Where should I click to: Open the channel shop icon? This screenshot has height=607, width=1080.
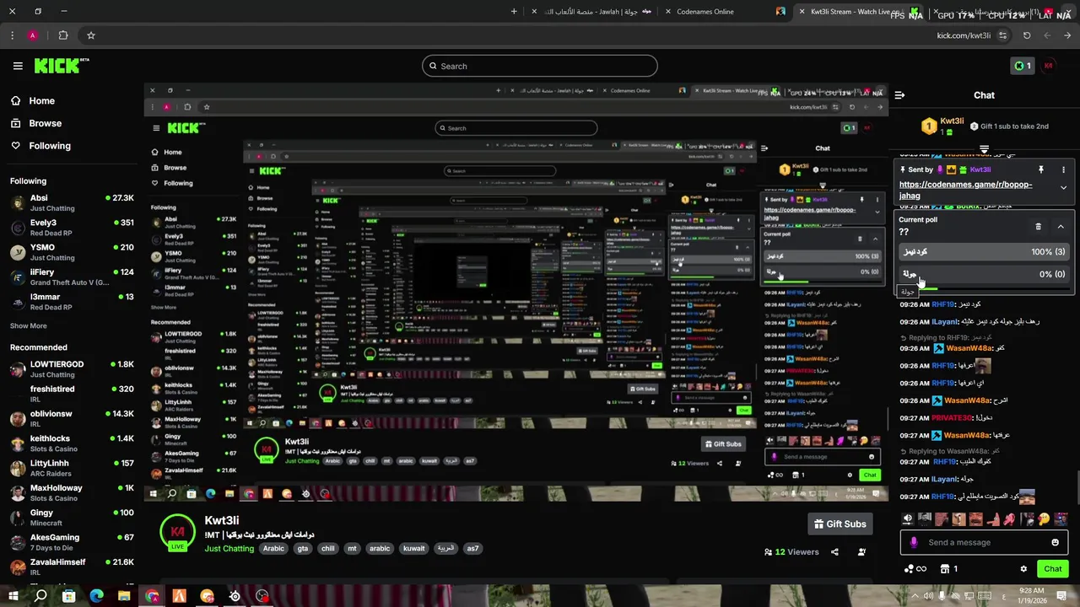(x=946, y=569)
